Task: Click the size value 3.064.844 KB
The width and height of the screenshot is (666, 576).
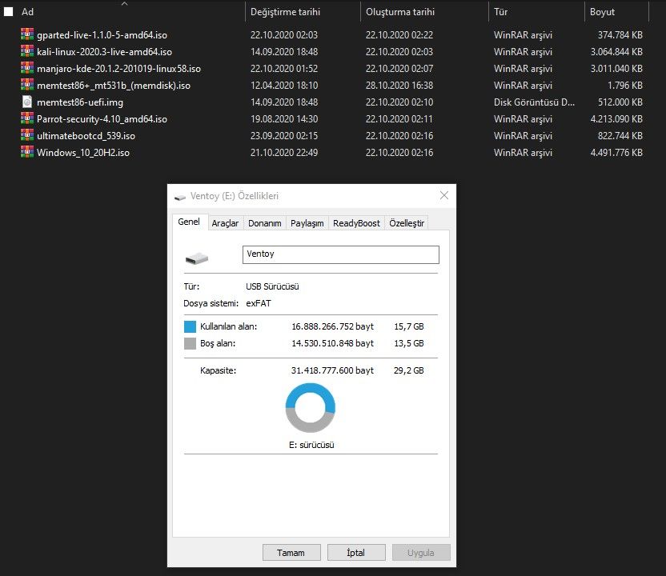Action: pos(616,52)
